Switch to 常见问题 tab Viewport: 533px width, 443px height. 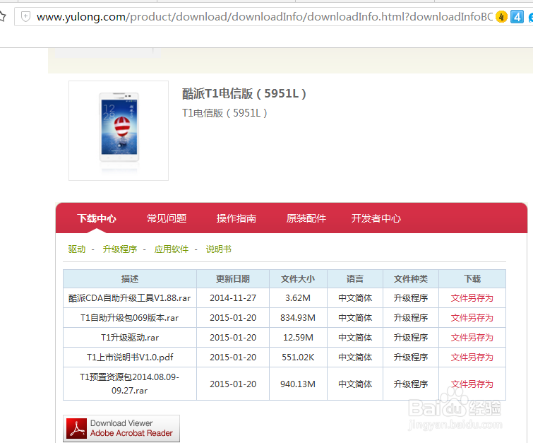pyautogui.click(x=167, y=218)
